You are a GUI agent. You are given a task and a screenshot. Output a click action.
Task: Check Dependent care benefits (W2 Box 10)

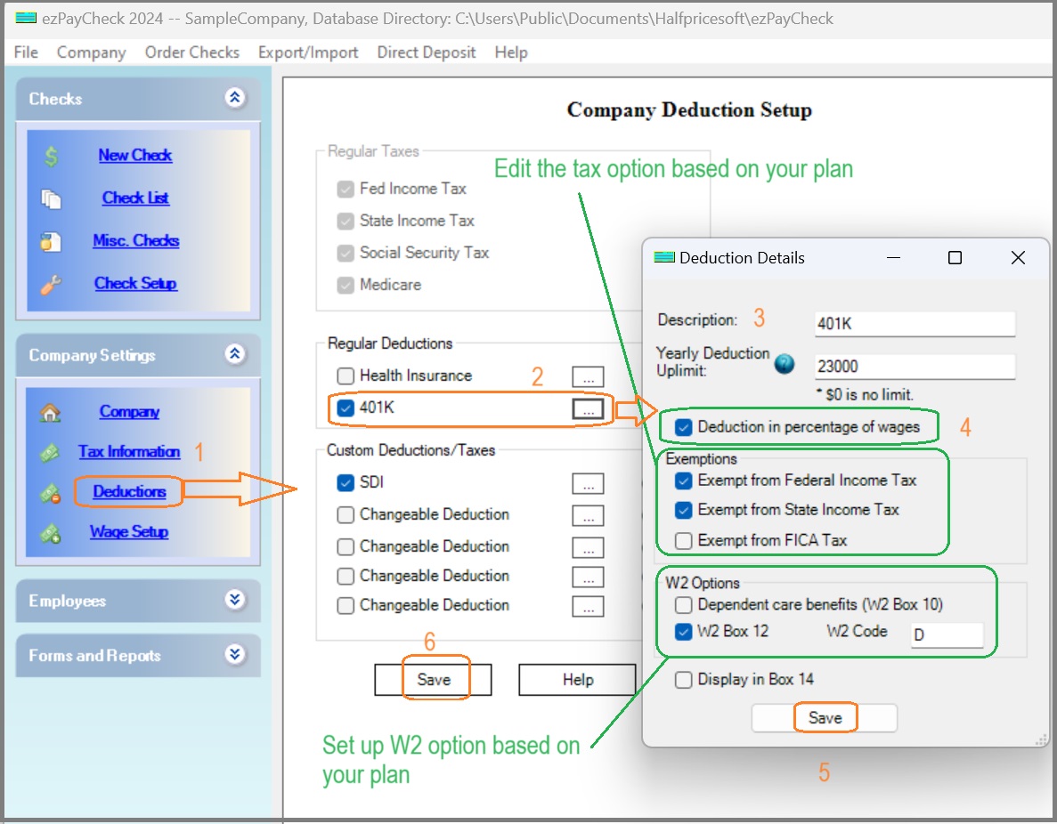tap(681, 604)
